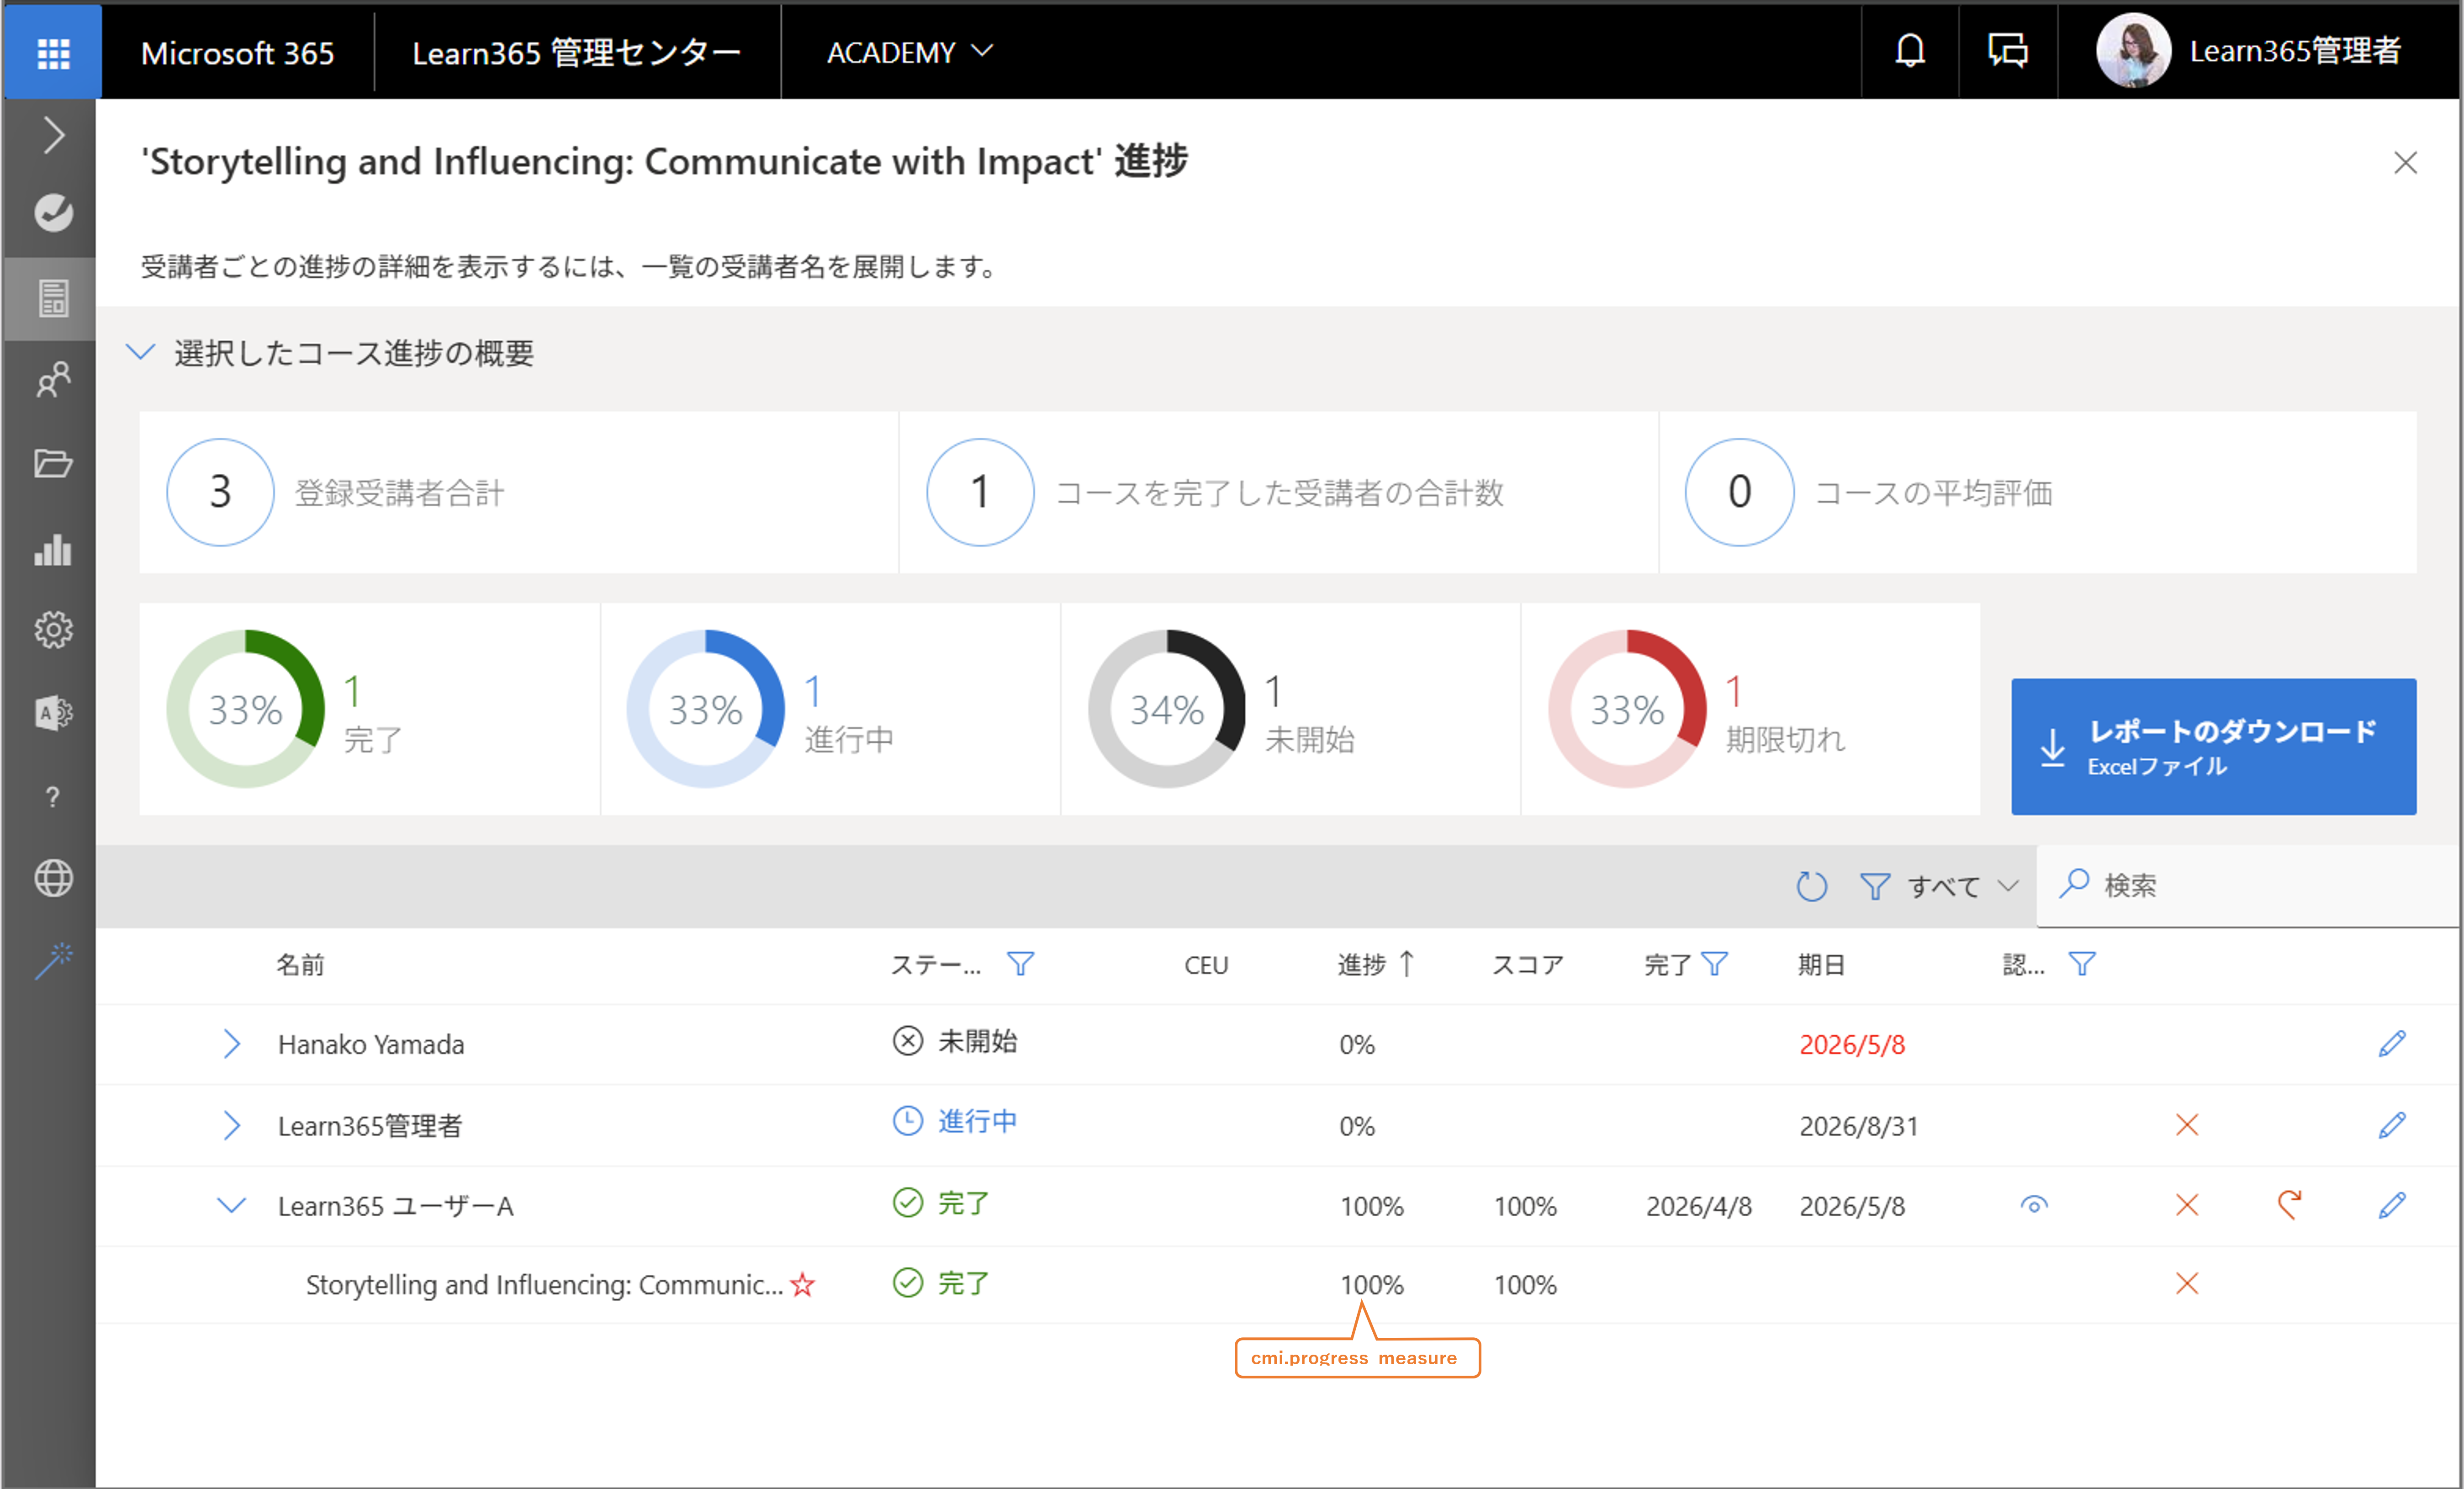Expand the Hanako Yamada row
The width and height of the screenshot is (2464, 1489).
click(231, 1044)
